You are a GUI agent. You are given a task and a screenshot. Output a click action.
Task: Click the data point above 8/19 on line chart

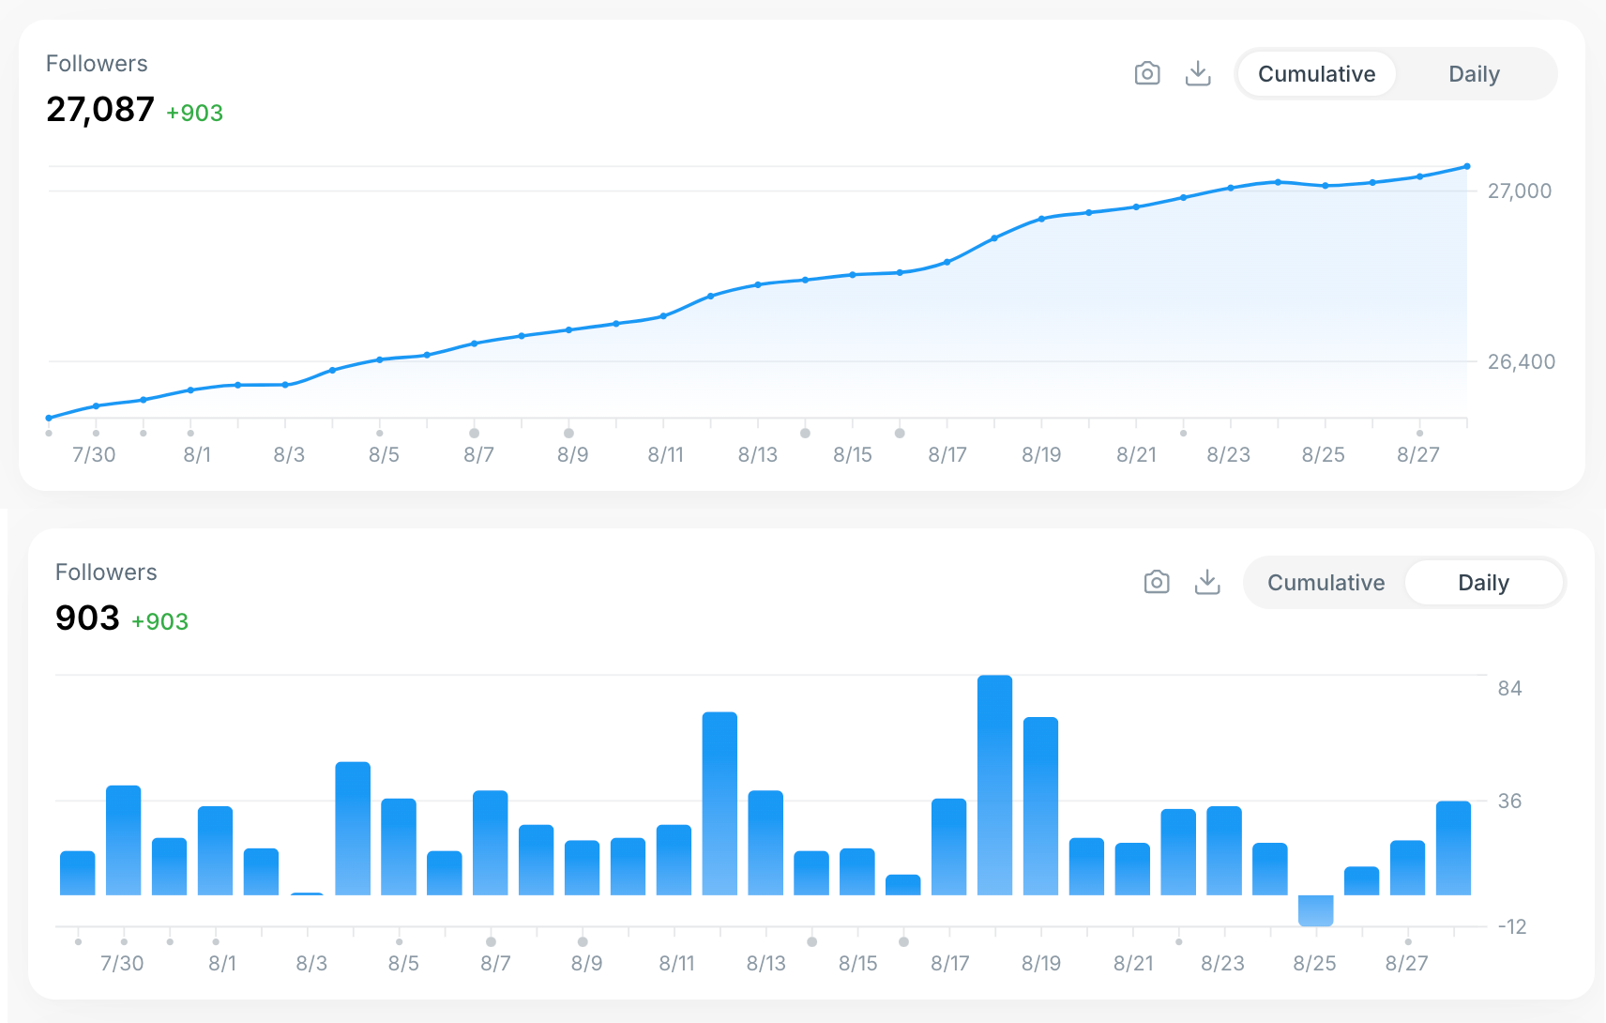click(1041, 218)
